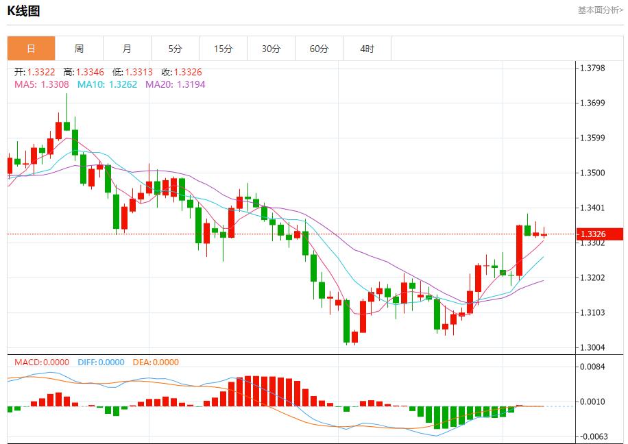Switch to the 周 (weekly) tab
Screen dimensions: 628x444
[x=79, y=49]
